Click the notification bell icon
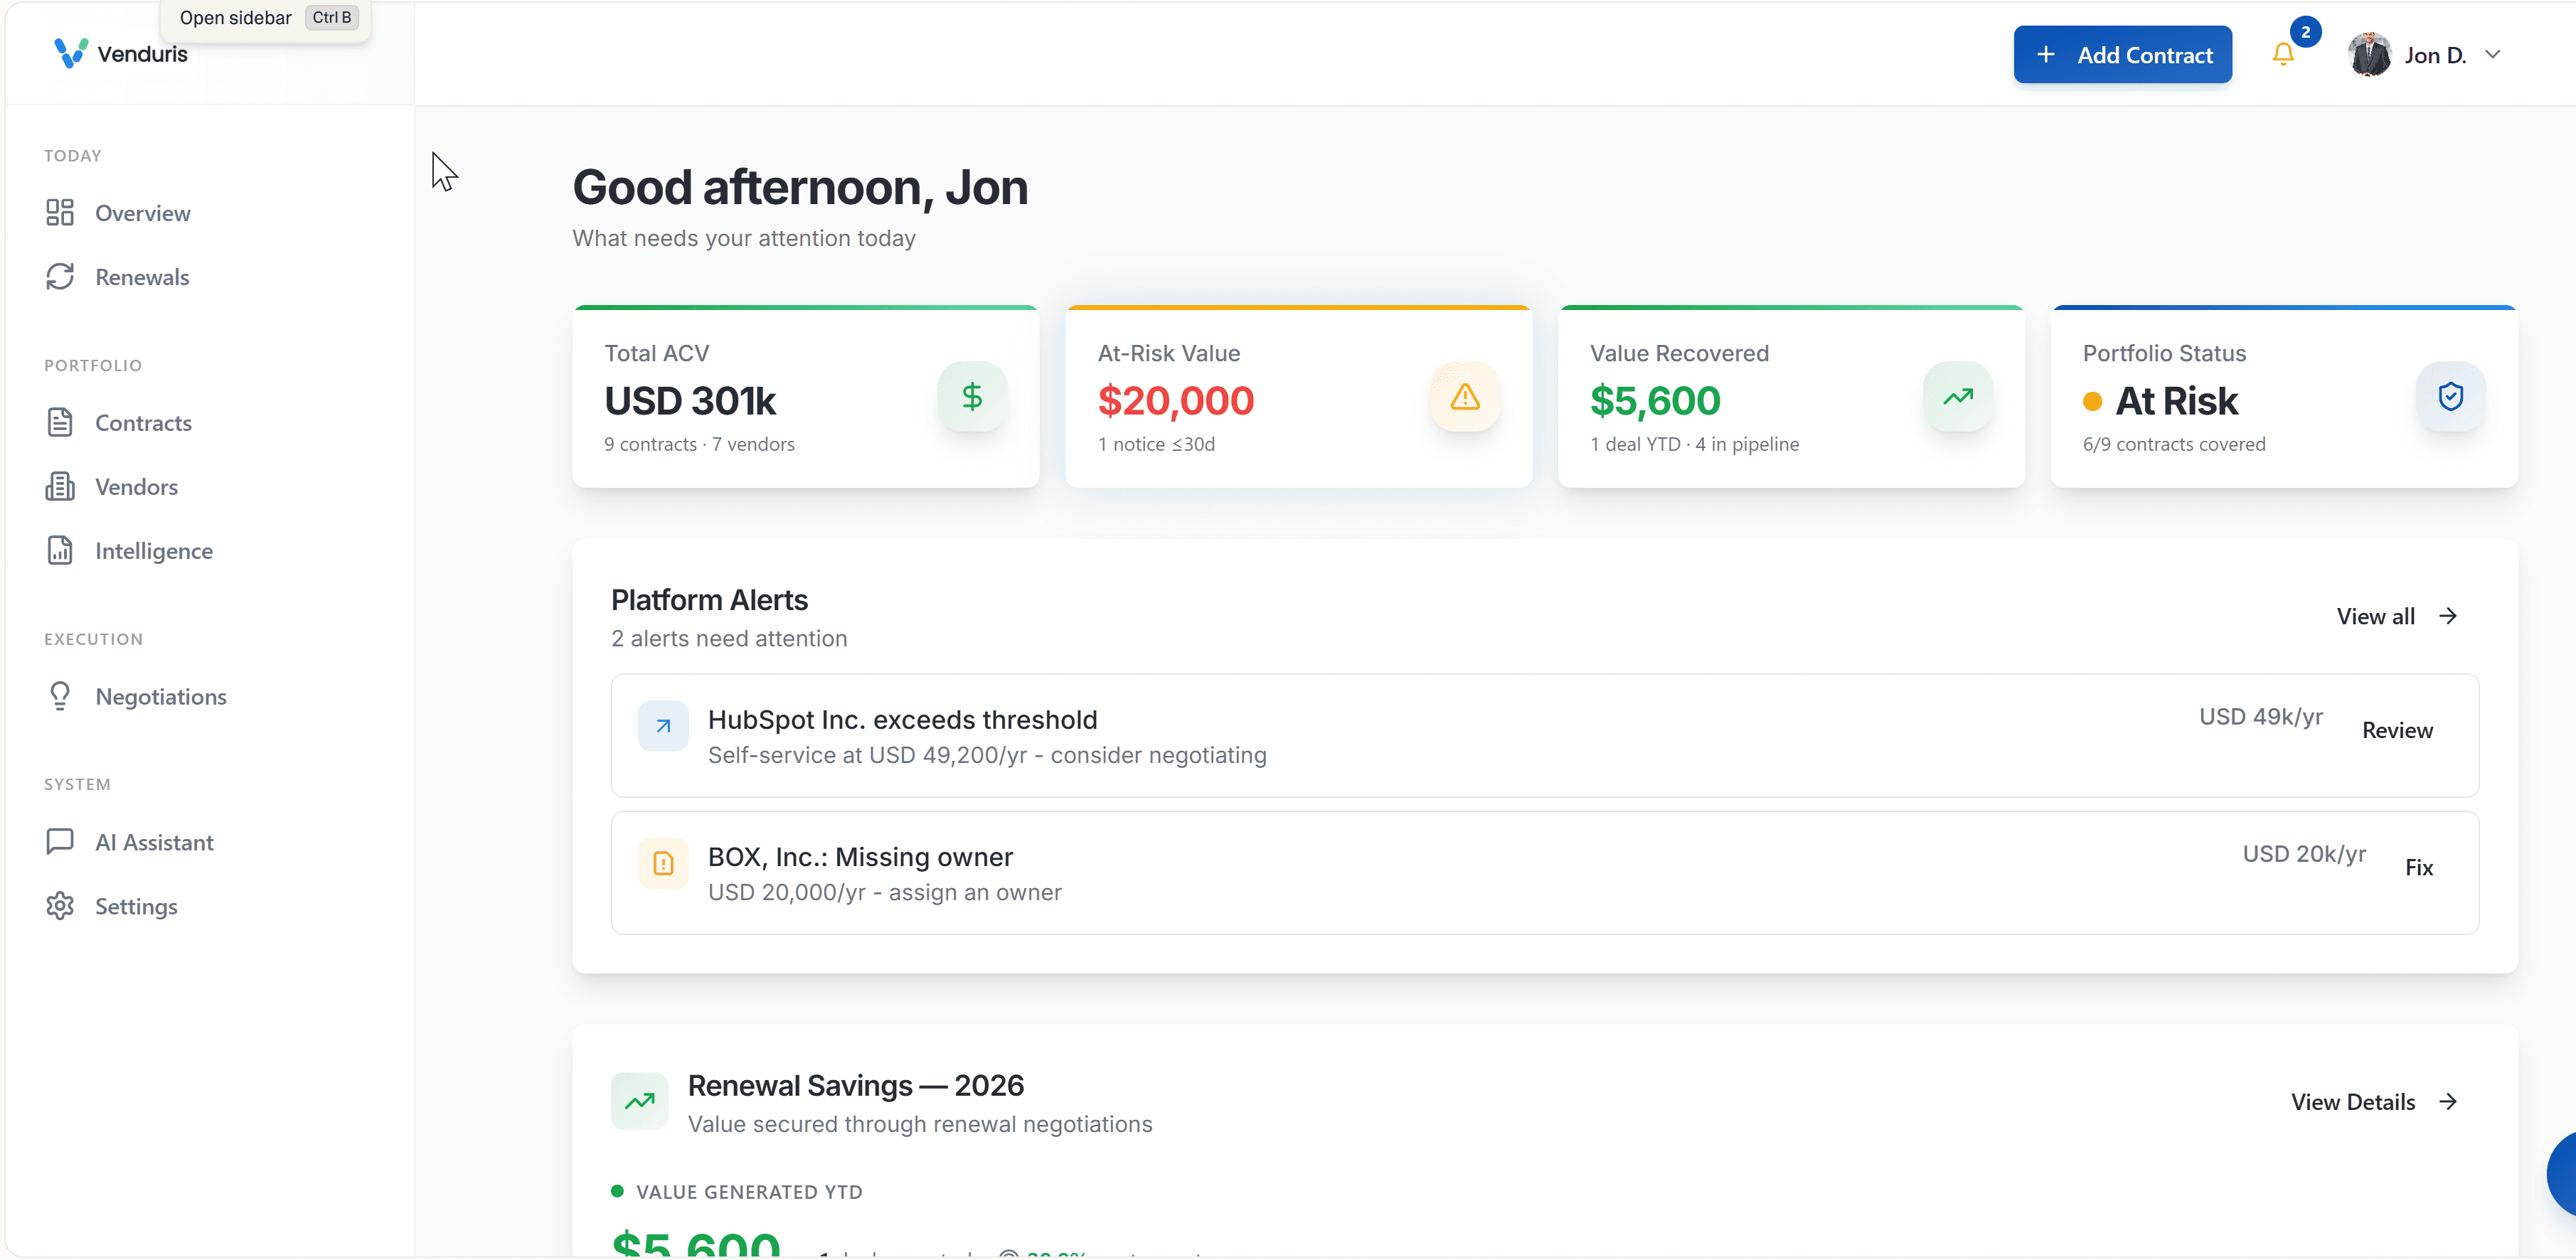The image size is (2576, 1260). 2282,54
